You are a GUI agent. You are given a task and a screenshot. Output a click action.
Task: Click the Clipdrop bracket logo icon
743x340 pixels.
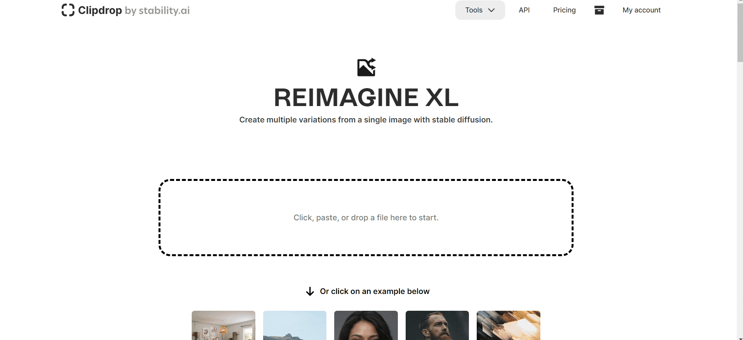coord(68,10)
